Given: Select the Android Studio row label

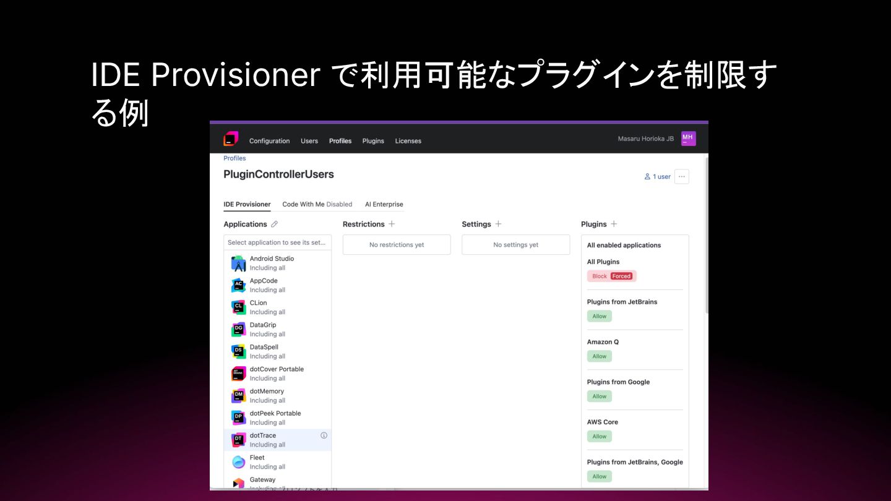Looking at the screenshot, I should (272, 259).
